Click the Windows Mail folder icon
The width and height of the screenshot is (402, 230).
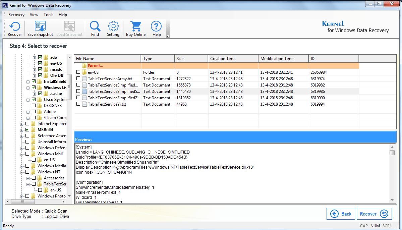[x=33, y=154]
